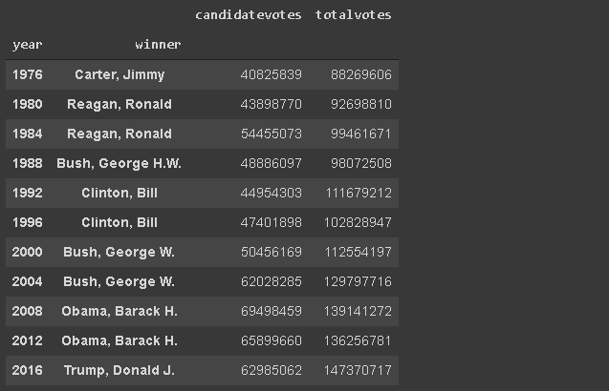The image size is (609, 391).
Task: Click the candidatevotes column header
Action: [248, 15]
